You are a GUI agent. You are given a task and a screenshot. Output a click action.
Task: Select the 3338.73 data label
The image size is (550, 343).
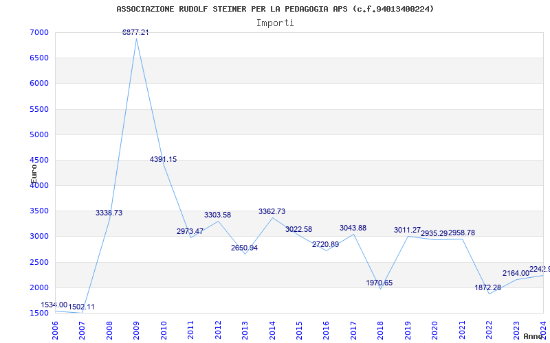[109, 213]
